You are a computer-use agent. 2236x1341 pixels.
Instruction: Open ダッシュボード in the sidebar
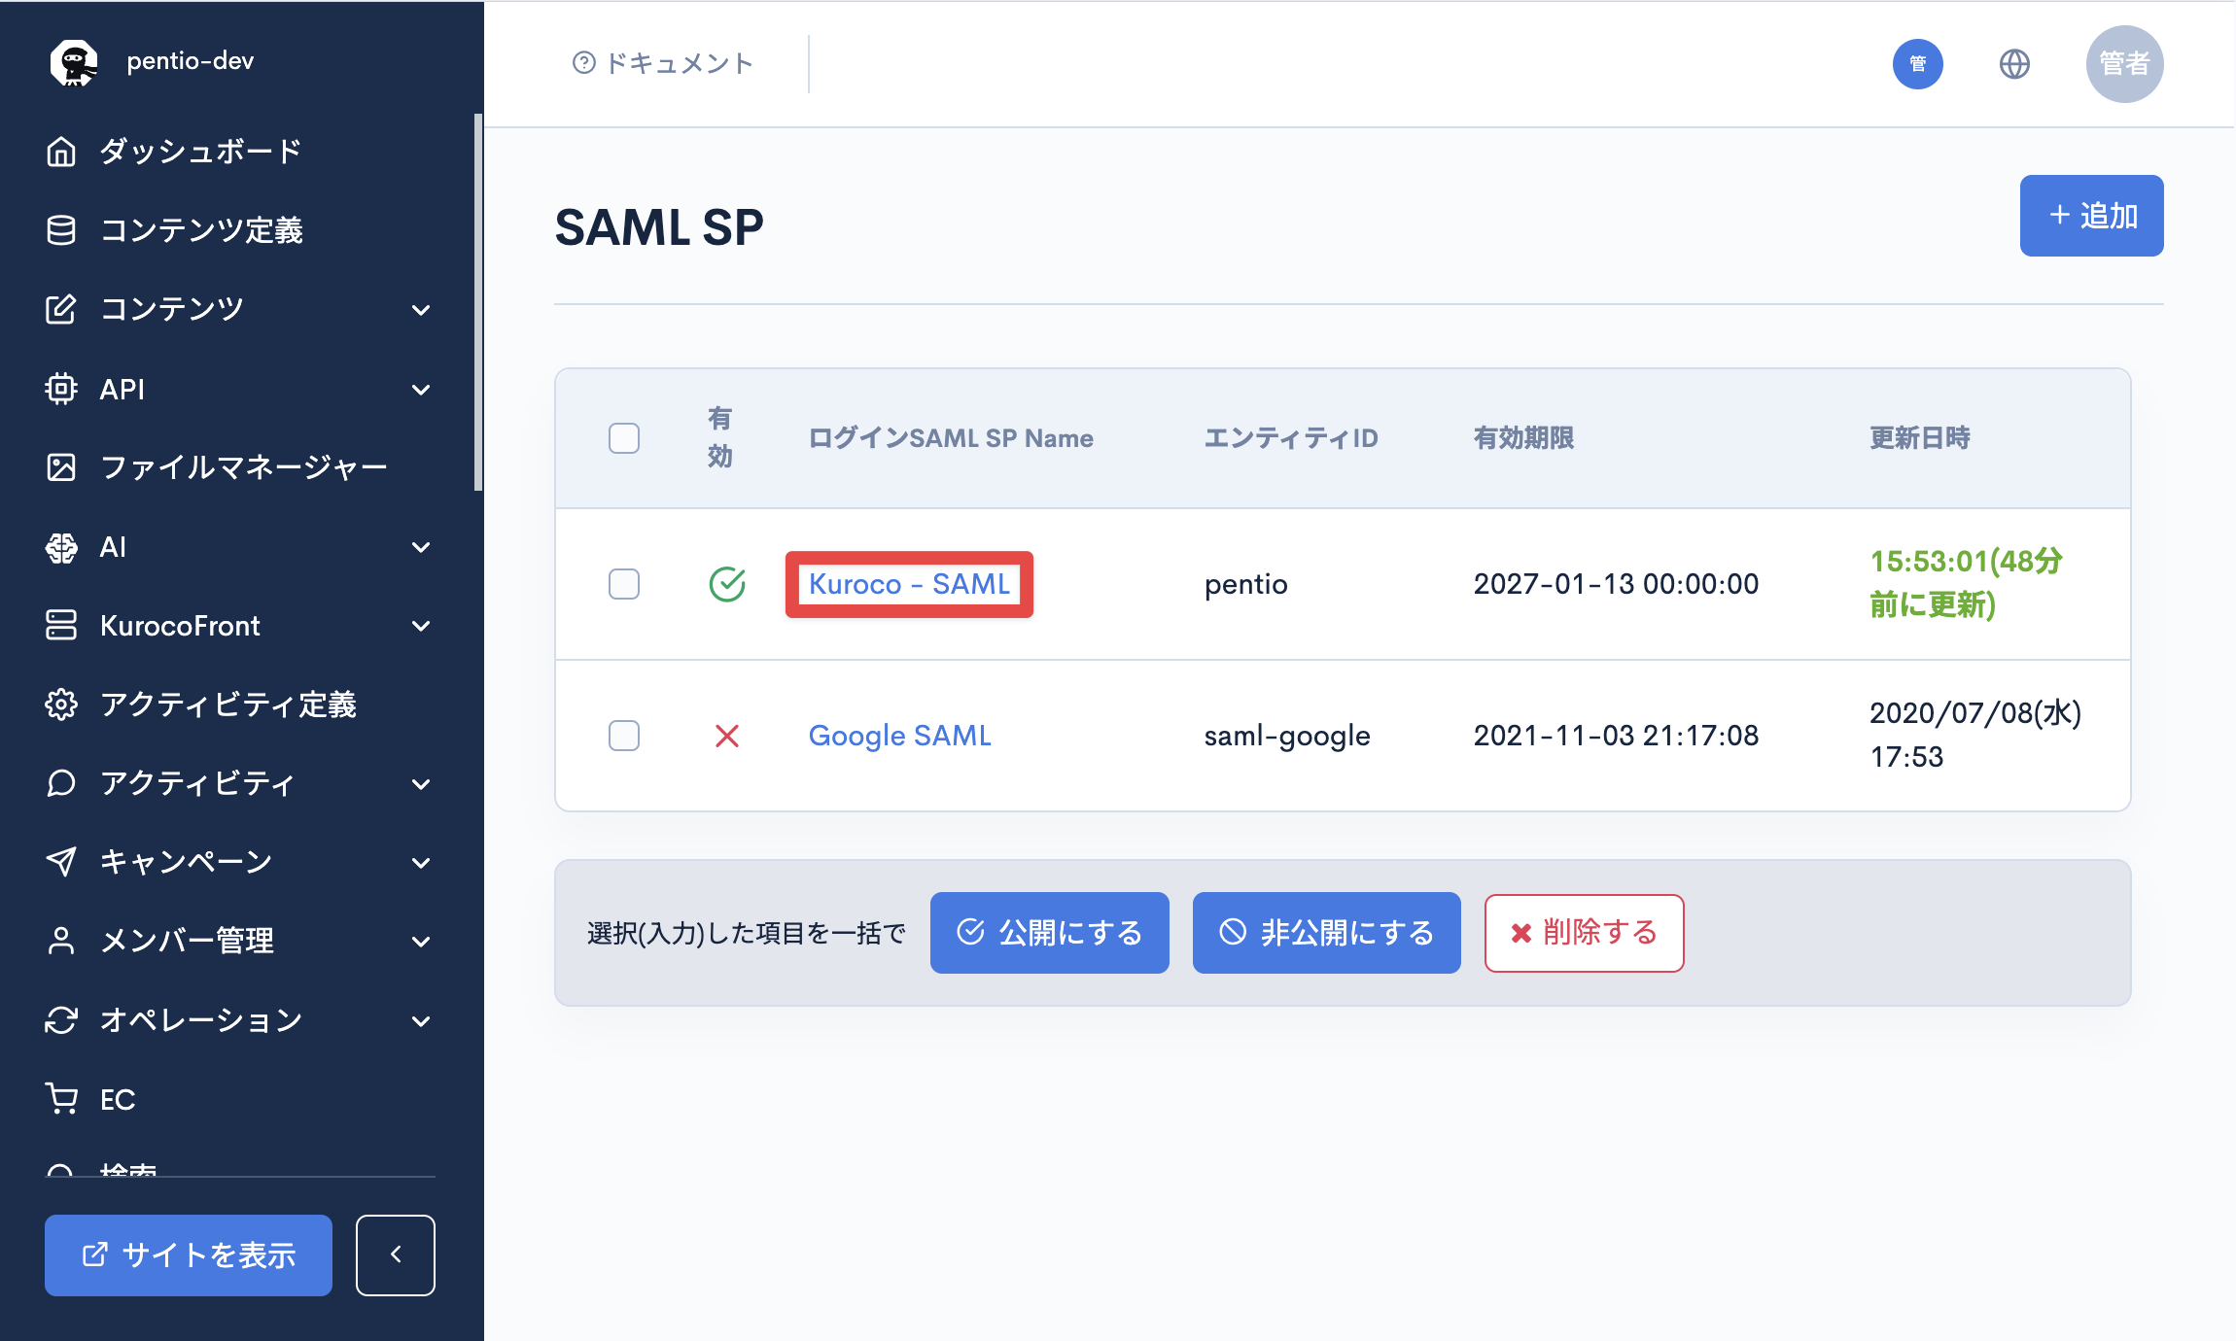(x=201, y=152)
